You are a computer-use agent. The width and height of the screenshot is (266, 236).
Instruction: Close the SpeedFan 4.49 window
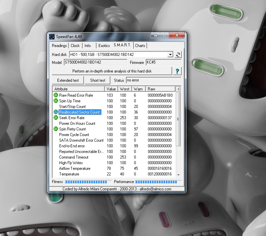click(x=177, y=35)
